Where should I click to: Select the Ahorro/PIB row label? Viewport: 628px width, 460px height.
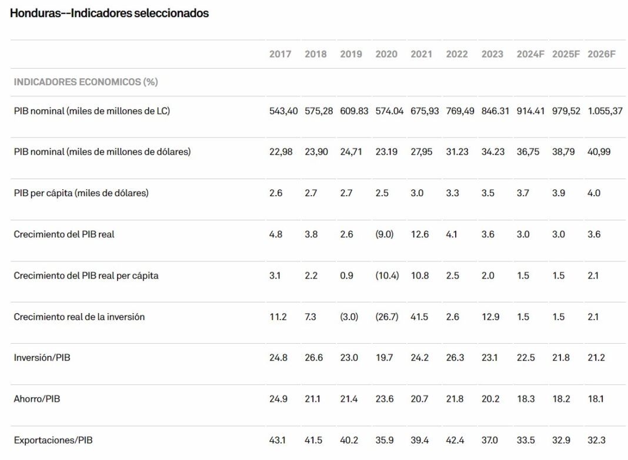pyautogui.click(x=37, y=399)
